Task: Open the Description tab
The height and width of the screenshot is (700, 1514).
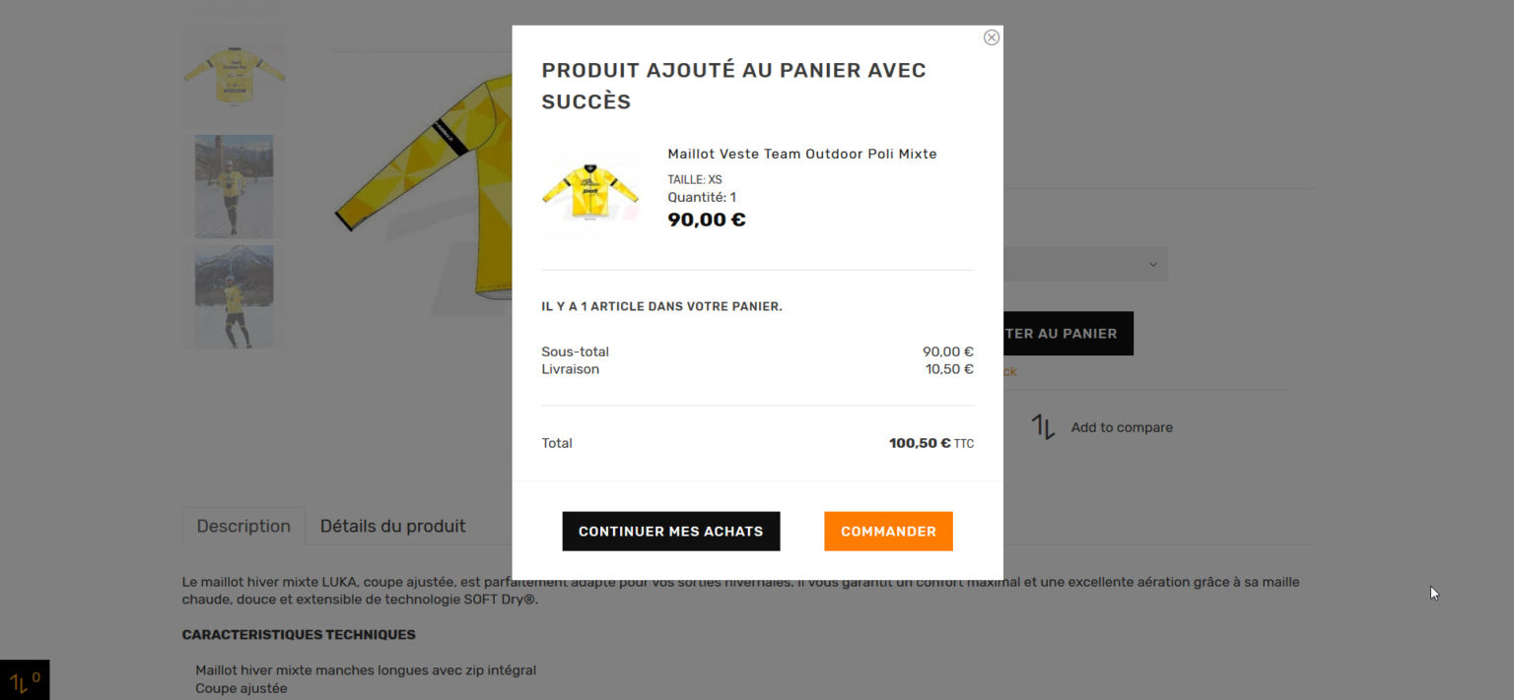Action: 243,526
